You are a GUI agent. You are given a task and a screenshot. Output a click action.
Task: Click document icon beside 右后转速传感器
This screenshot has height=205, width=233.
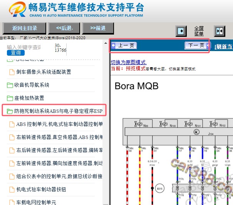(12, 150)
